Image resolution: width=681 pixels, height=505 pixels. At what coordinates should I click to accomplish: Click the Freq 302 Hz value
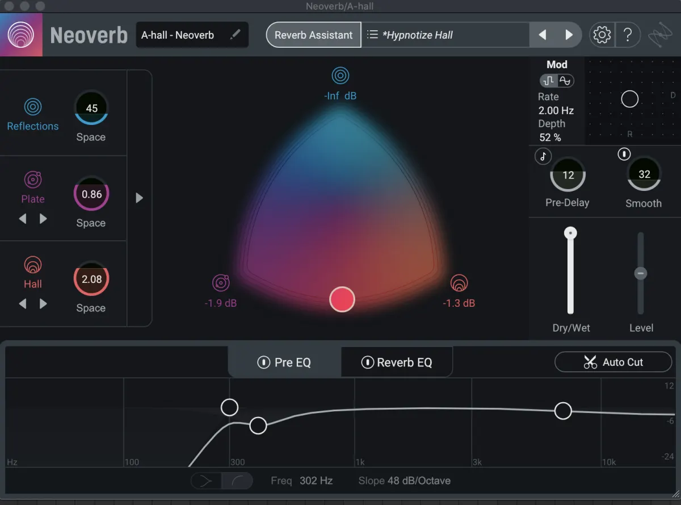(x=316, y=481)
